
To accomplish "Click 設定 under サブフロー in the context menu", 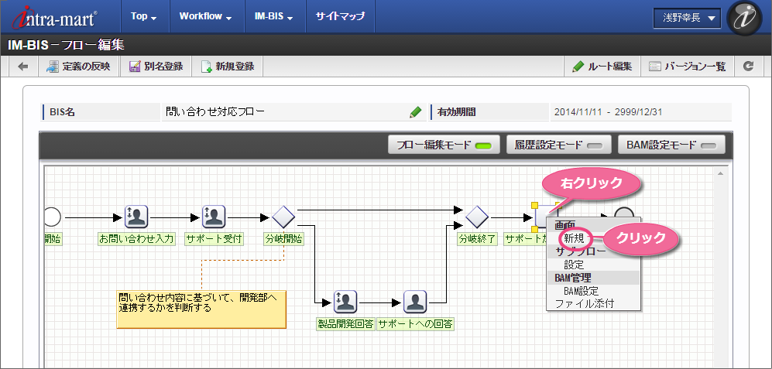I will [574, 265].
